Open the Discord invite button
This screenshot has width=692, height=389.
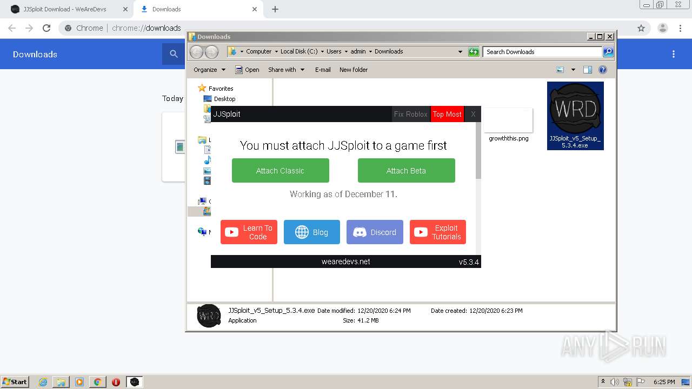tap(375, 232)
